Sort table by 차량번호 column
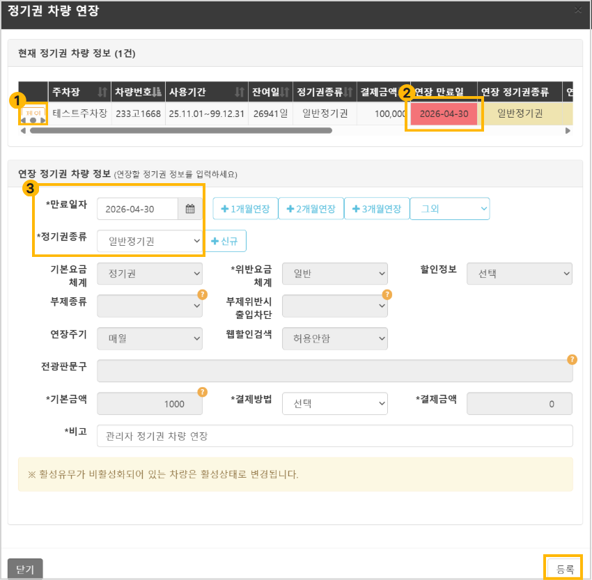 (157, 92)
